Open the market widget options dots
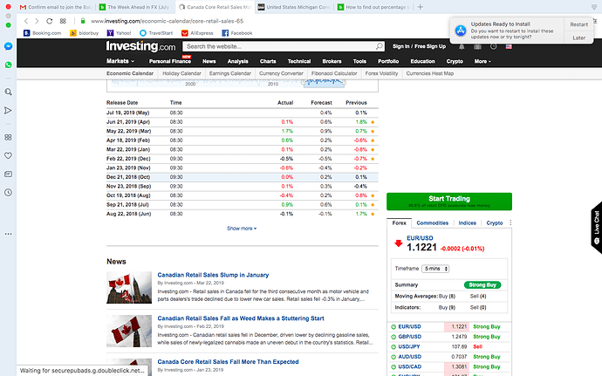 510,222
